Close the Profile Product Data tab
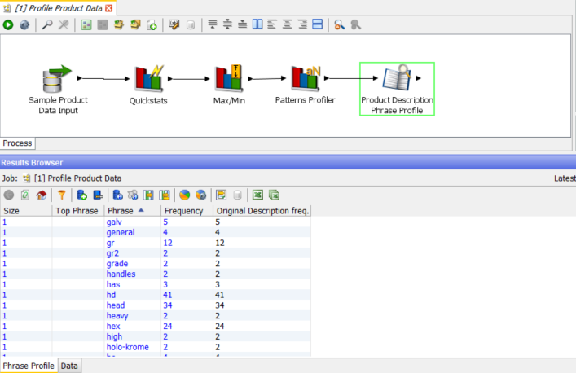Screen dimensions: 576x373 (x=109, y=7)
